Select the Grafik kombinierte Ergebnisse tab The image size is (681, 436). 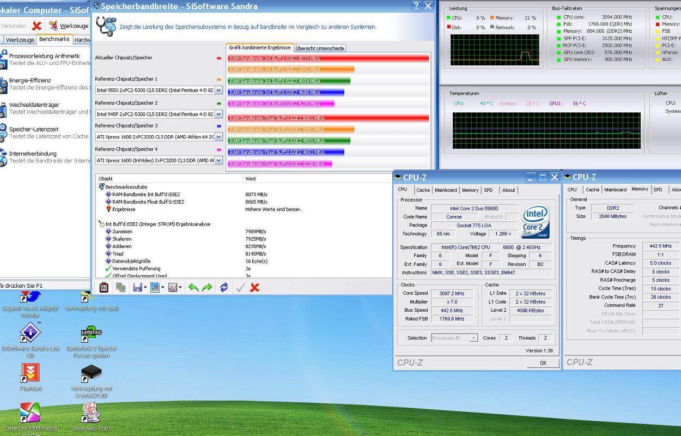(x=259, y=47)
